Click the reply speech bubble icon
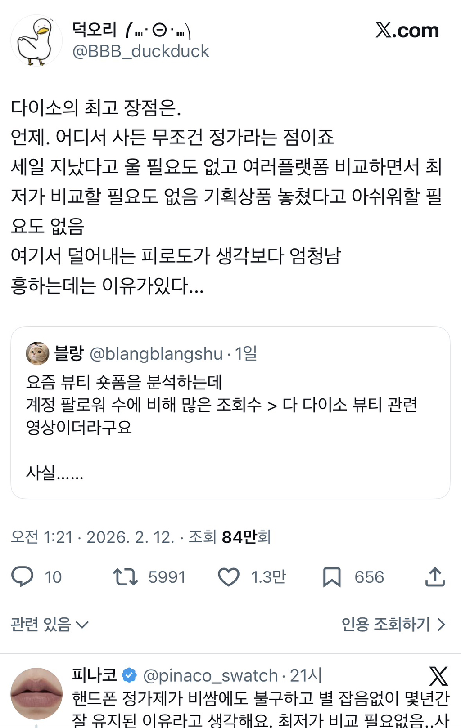The image size is (461, 728). 22,576
